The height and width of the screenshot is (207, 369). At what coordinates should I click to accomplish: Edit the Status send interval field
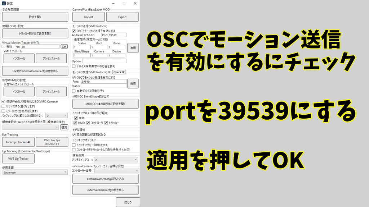[82, 47]
